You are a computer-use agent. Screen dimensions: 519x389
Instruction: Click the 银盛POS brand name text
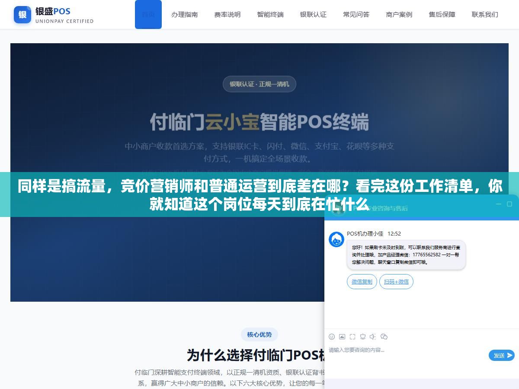click(x=53, y=11)
